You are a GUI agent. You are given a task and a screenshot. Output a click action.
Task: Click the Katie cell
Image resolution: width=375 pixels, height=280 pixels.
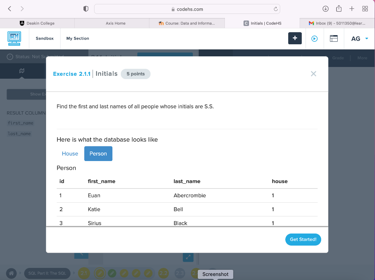(94, 209)
